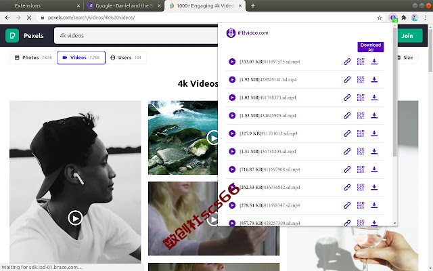Switch to the Extensions browser tab
433x271 pixels.
pos(42,6)
